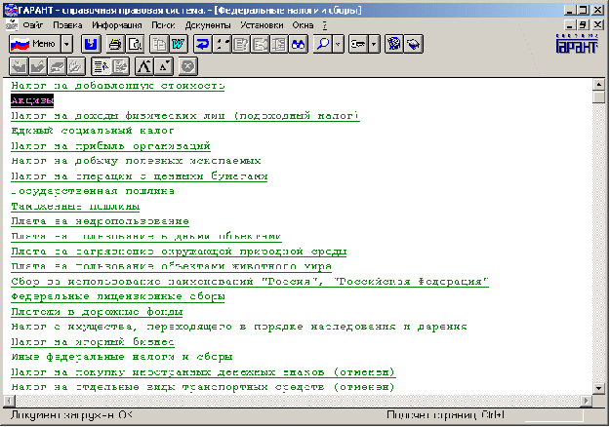The width and height of the screenshot is (610, 427).
Task: Click the vertical scrollbar thumb
Action: click(x=598, y=97)
